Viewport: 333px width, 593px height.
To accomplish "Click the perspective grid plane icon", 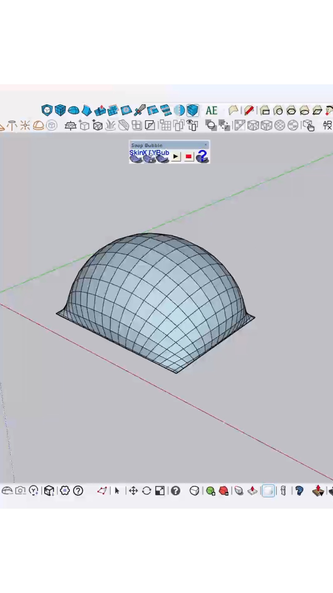I will [71, 126].
